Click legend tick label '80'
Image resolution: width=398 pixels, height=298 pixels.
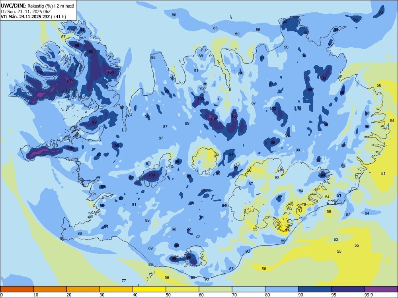(268, 295)
